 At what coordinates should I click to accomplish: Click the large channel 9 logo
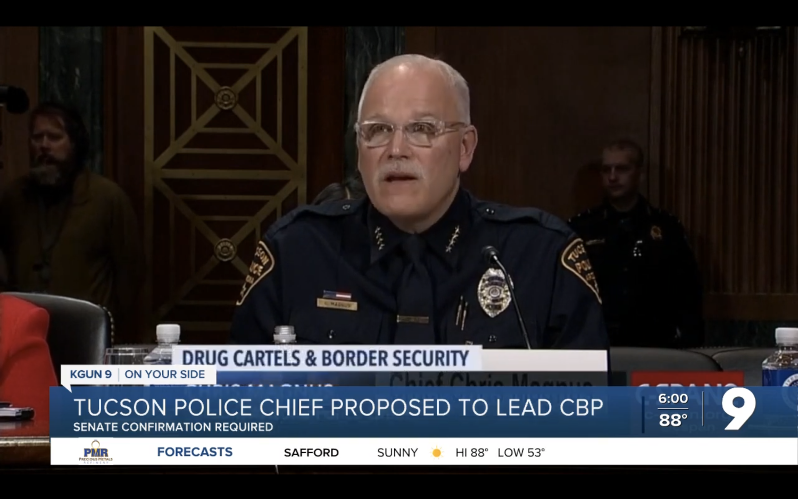tap(738, 409)
